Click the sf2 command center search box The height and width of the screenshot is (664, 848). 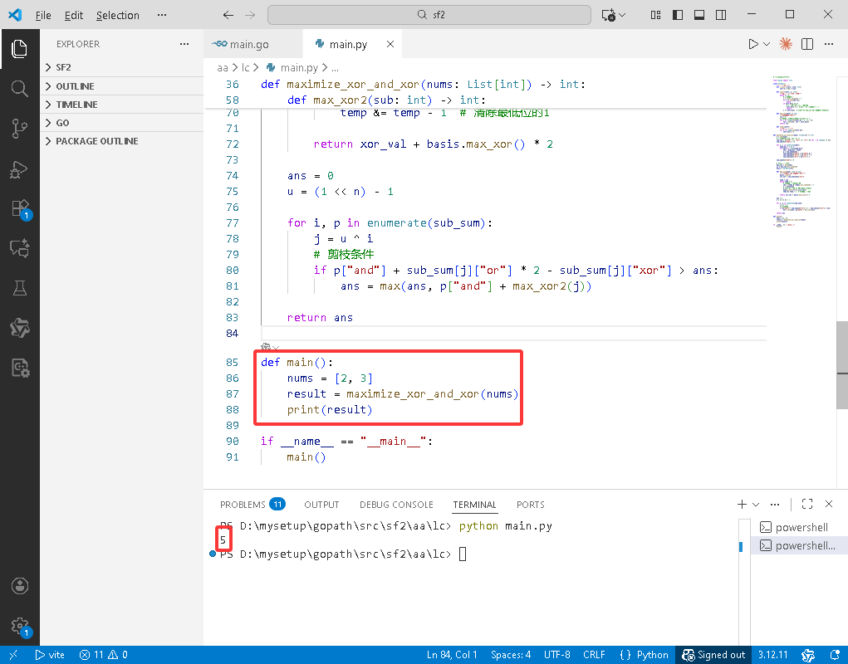tap(429, 15)
